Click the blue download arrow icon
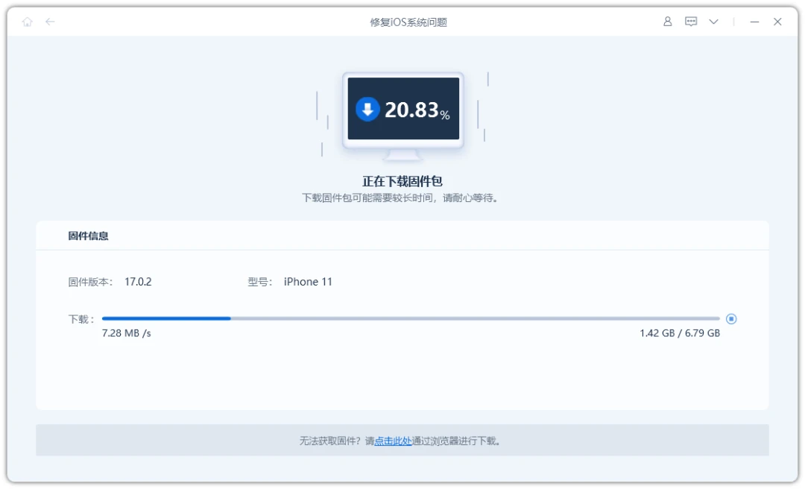The width and height of the screenshot is (805, 489). pos(367,109)
